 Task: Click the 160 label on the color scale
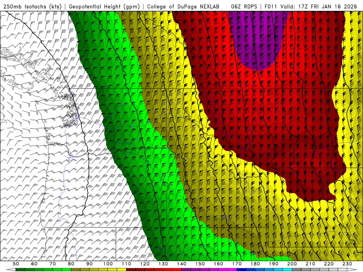pyautogui.click(x=218, y=264)
